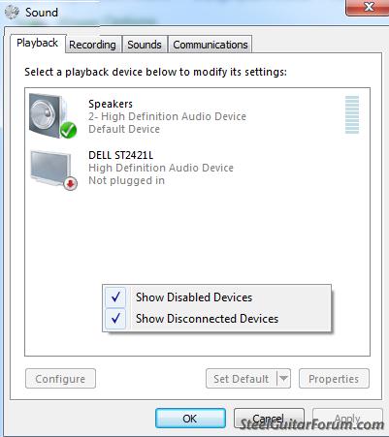This screenshot has height=437, width=389.
Task: Close the Sound dialog window
Action: [x=368, y=8]
